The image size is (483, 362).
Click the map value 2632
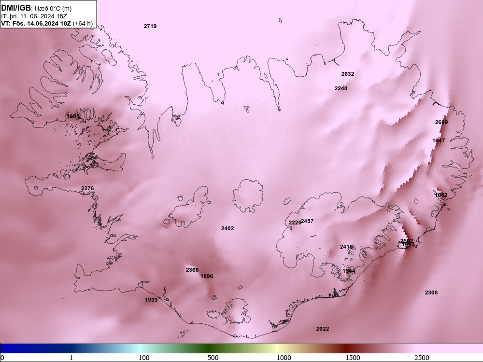(x=347, y=74)
